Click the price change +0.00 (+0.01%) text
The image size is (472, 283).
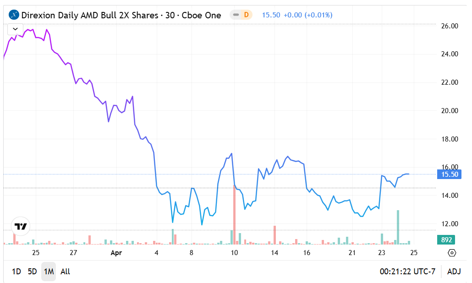click(x=308, y=15)
